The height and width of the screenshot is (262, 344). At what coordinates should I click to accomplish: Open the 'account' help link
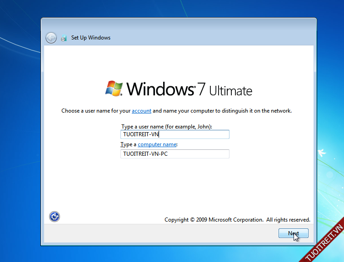tap(141, 111)
